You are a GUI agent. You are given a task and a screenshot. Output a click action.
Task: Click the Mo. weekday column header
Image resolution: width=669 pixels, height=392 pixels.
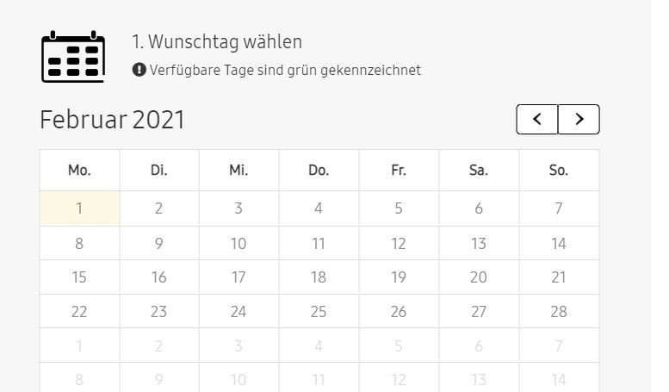click(79, 171)
